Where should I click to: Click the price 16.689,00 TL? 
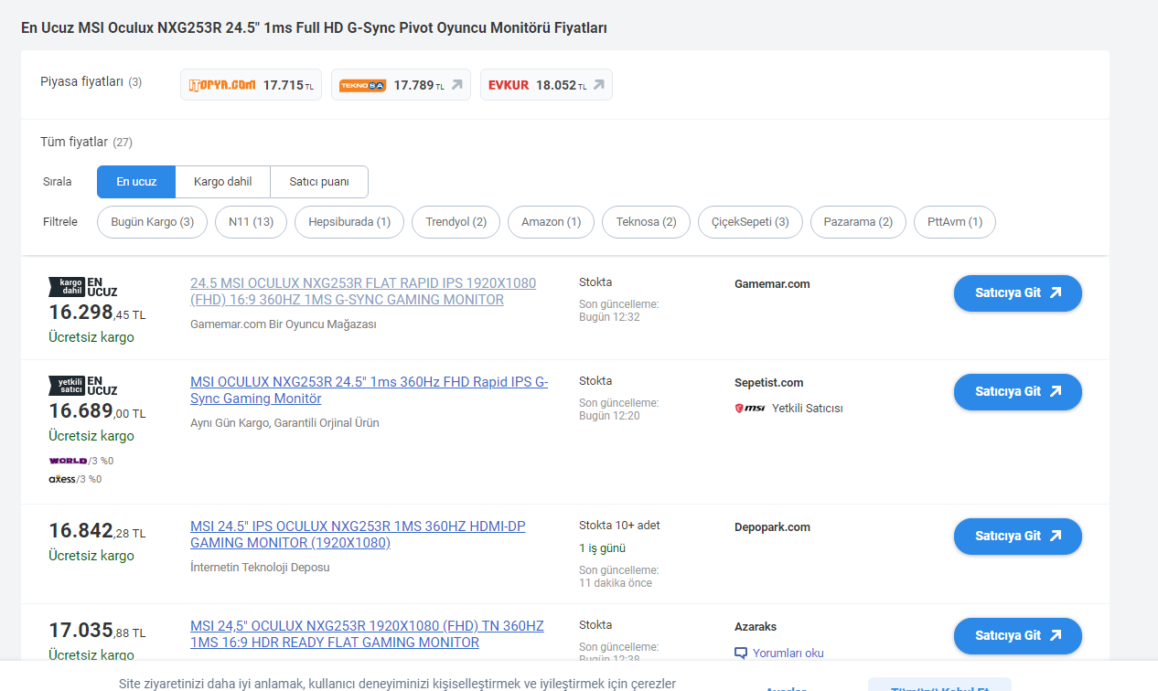(97, 412)
